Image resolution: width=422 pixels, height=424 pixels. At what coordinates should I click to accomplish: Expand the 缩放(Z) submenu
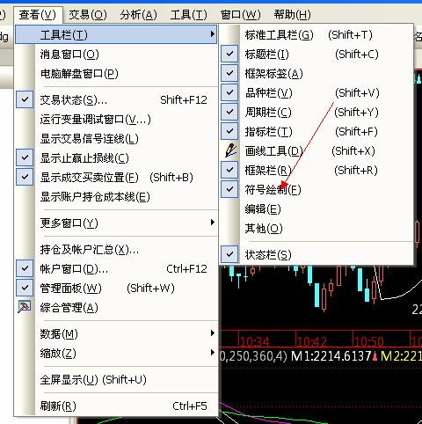coord(116,353)
